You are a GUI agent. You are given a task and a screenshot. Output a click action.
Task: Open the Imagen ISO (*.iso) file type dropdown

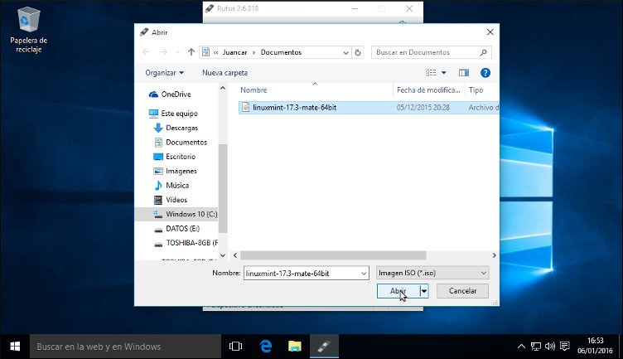432,273
